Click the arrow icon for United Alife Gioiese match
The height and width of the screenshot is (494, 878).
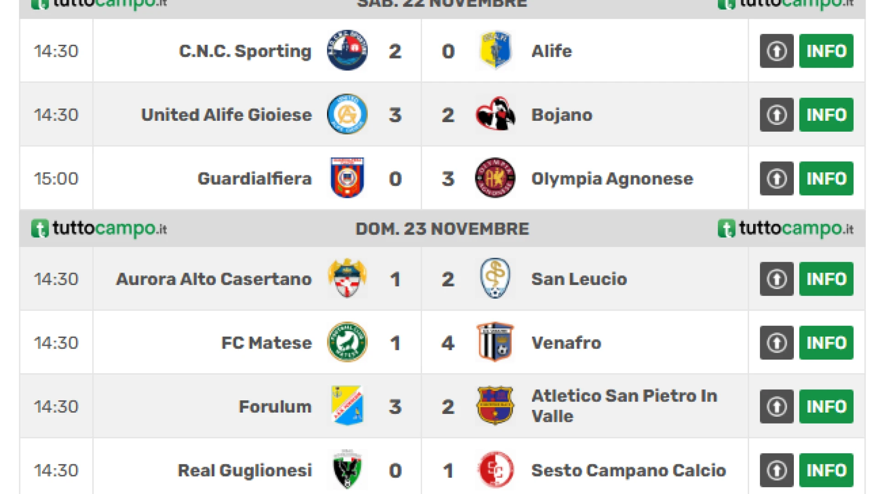click(776, 114)
